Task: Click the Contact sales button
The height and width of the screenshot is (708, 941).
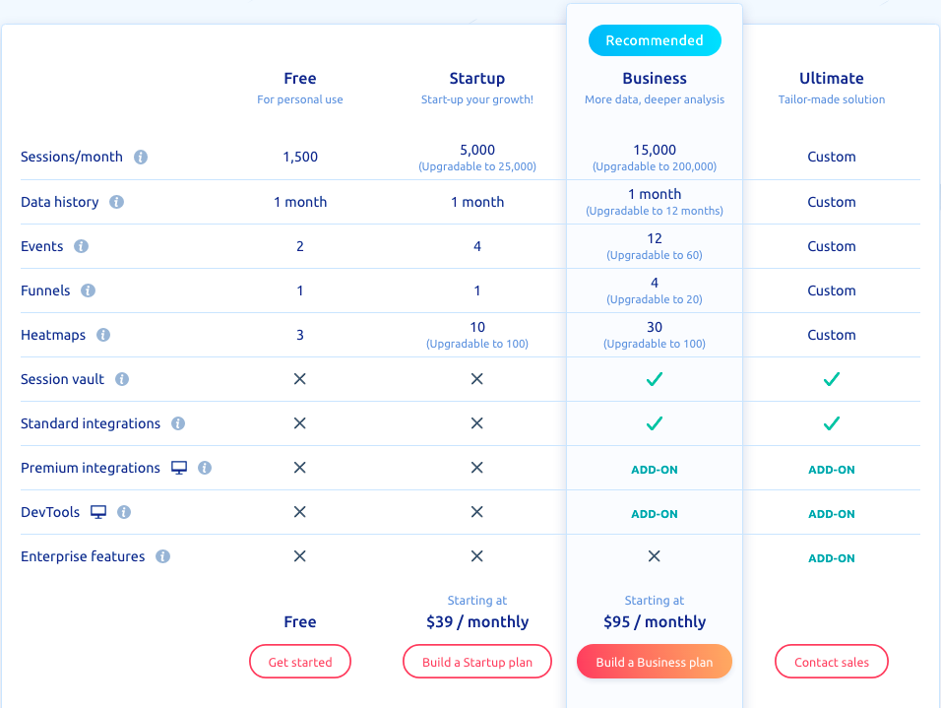Action: click(x=832, y=662)
